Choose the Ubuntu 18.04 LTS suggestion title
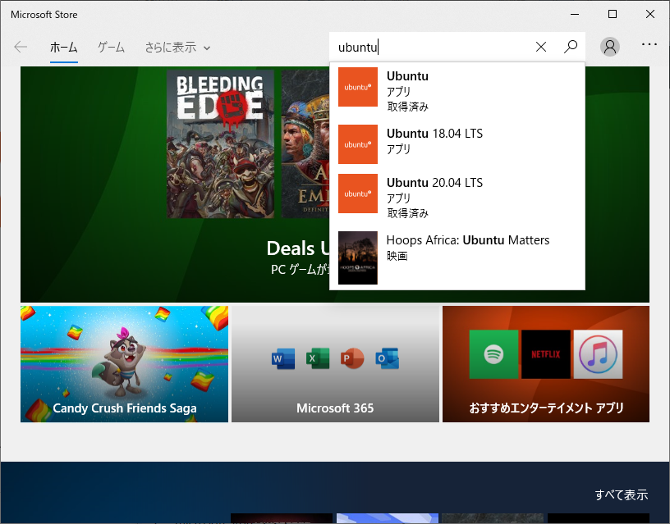 [x=434, y=134]
